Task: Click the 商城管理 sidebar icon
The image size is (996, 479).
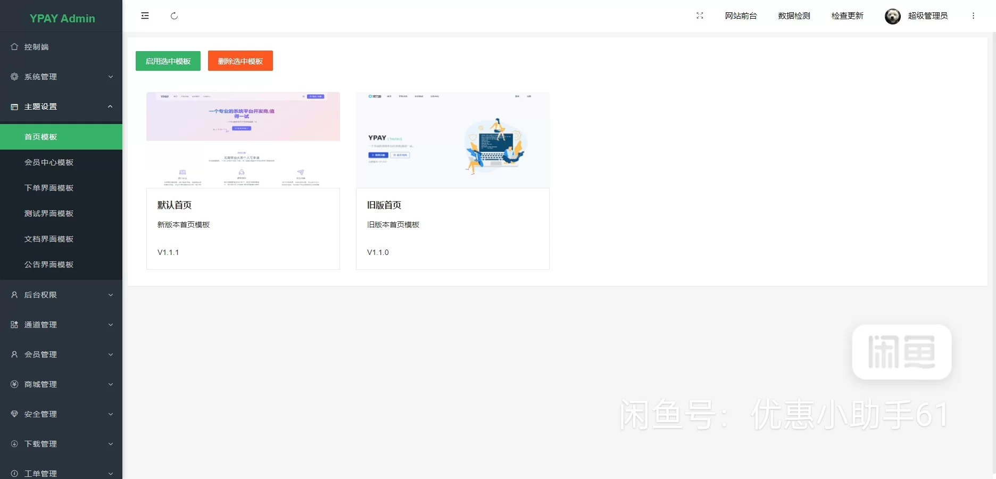Action: pos(14,384)
